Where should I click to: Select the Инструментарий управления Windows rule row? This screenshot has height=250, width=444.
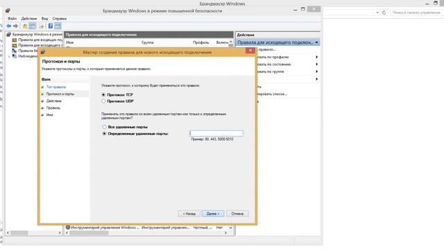point(146,228)
